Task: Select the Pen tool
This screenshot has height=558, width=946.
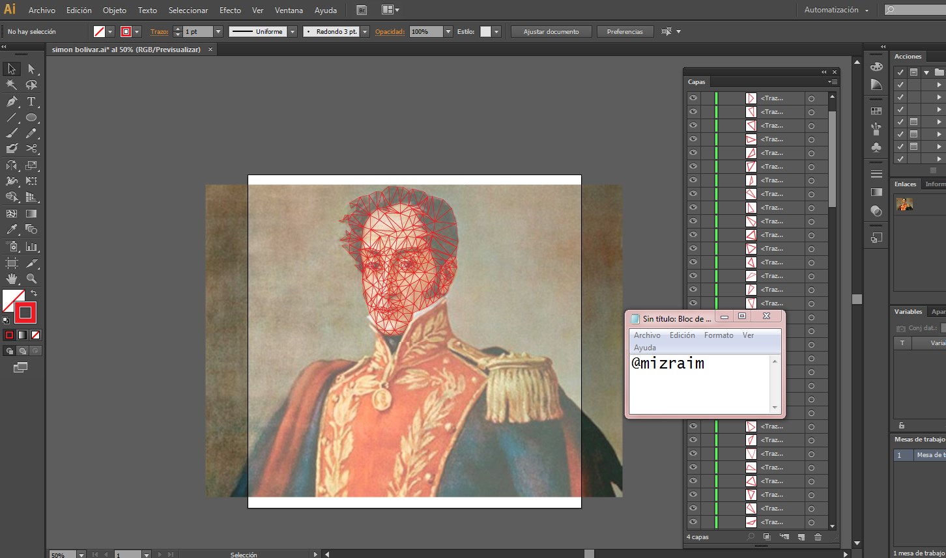Action: pos(12,102)
